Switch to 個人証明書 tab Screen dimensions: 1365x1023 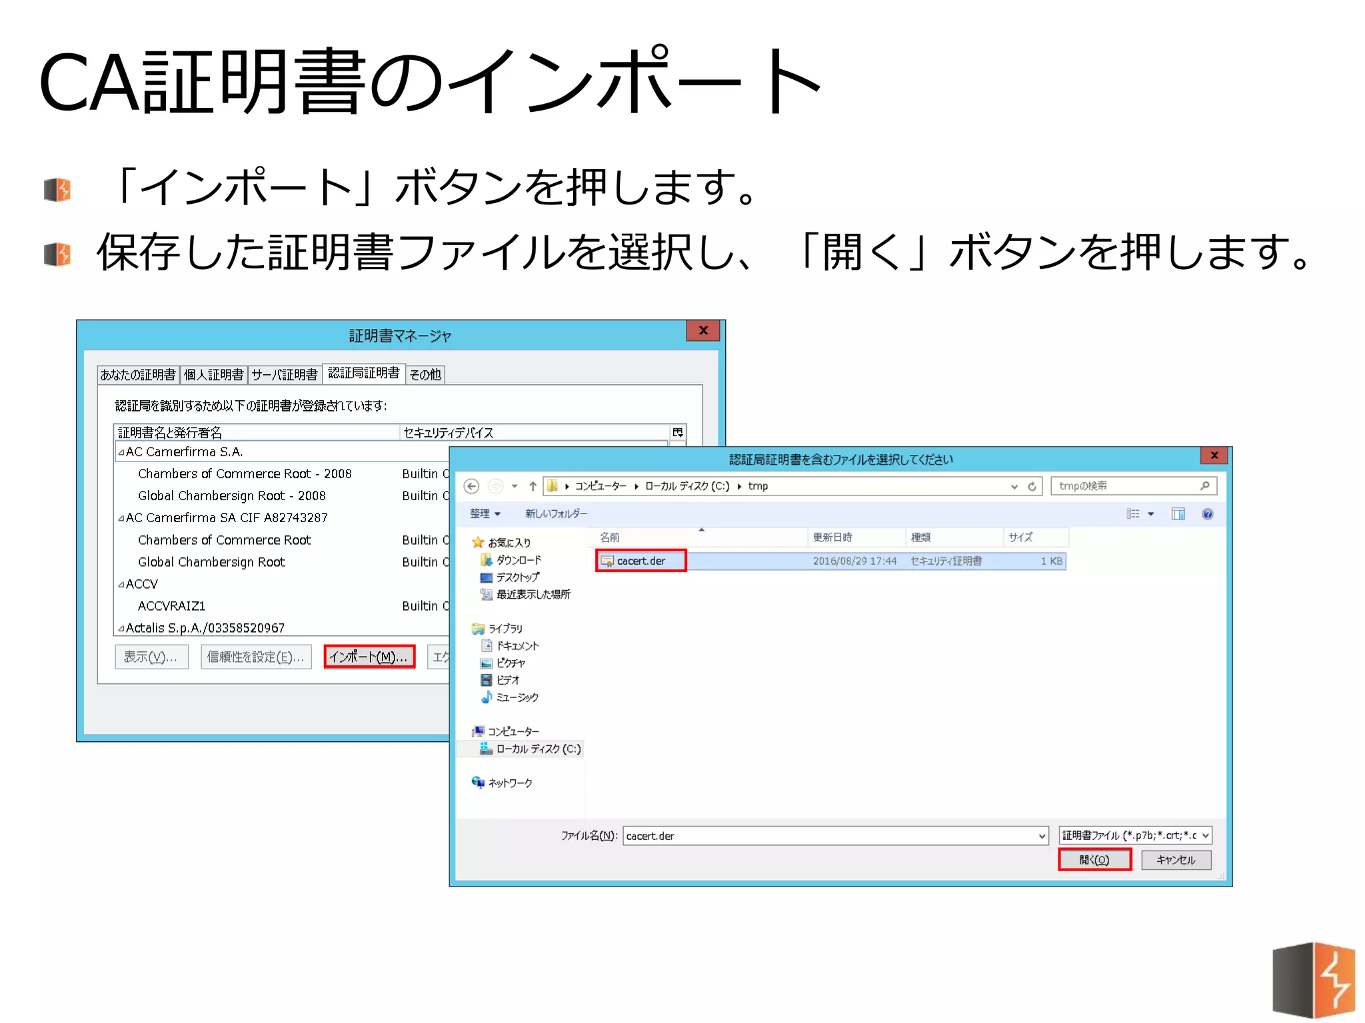213,374
